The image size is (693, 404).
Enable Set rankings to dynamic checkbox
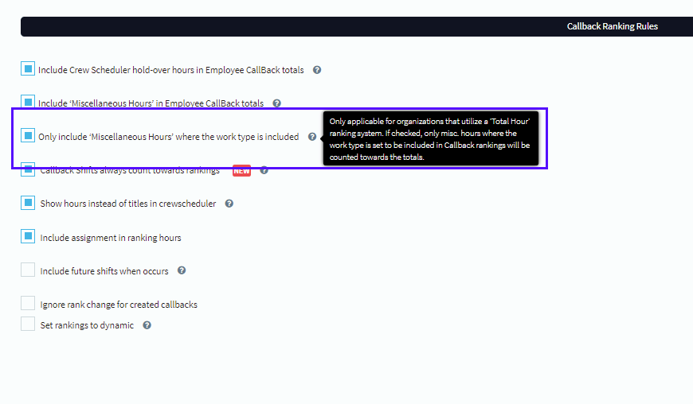28,324
